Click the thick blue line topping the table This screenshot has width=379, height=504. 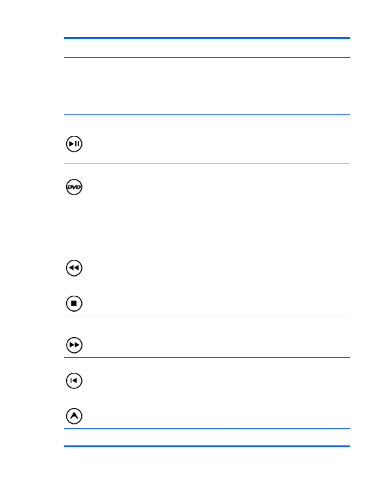(206, 38)
